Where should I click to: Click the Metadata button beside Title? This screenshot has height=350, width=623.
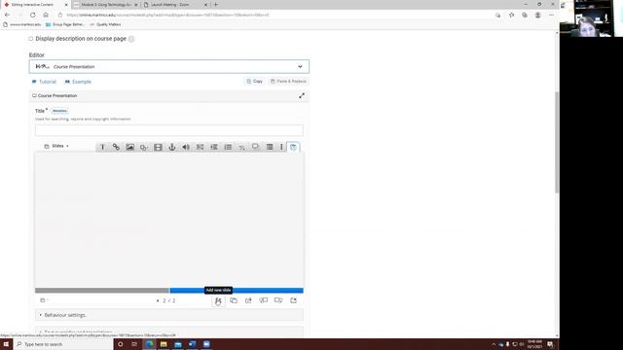point(59,111)
